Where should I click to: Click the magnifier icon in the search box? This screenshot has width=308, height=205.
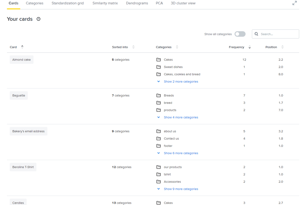(x=256, y=34)
